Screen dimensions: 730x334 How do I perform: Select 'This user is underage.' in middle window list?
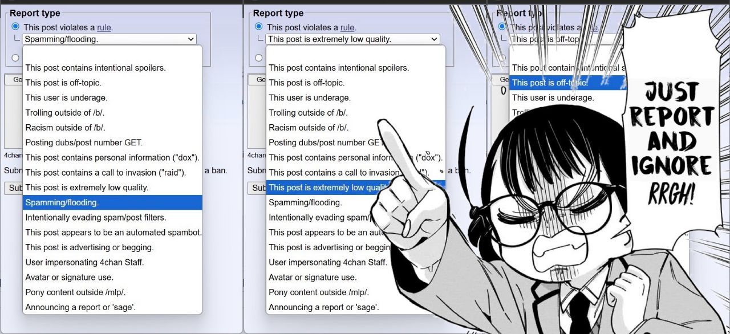(x=356, y=97)
